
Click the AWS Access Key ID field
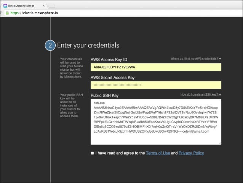(156, 67)
